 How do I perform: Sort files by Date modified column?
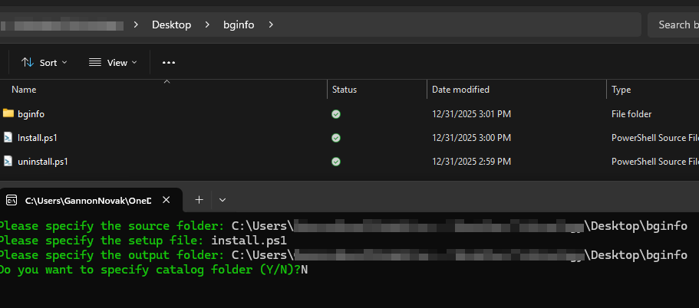pyautogui.click(x=460, y=90)
